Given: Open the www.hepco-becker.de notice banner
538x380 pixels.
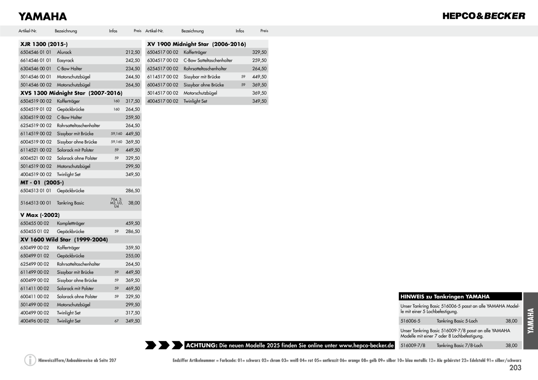Looking at the screenshot, I should tap(289, 345).
